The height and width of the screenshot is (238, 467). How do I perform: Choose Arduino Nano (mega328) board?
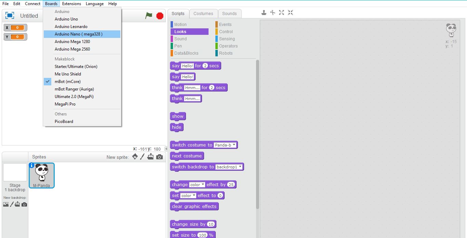78,34
